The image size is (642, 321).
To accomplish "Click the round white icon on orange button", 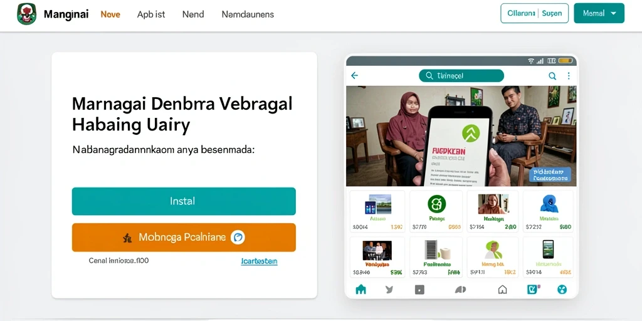I will (238, 237).
